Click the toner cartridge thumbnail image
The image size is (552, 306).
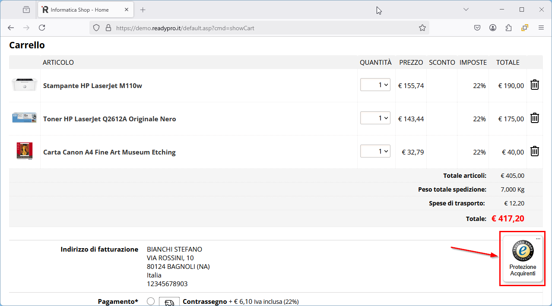click(25, 118)
